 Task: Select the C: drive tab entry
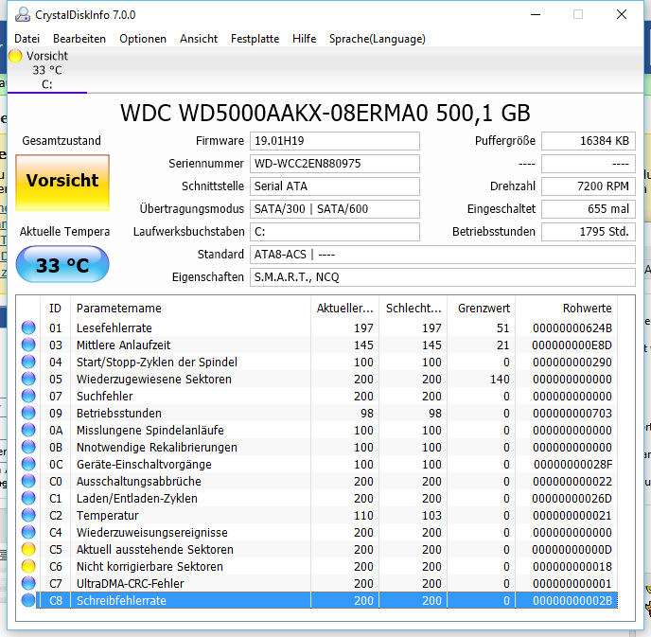coord(47,70)
